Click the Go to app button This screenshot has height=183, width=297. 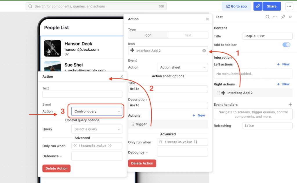click(x=236, y=6)
